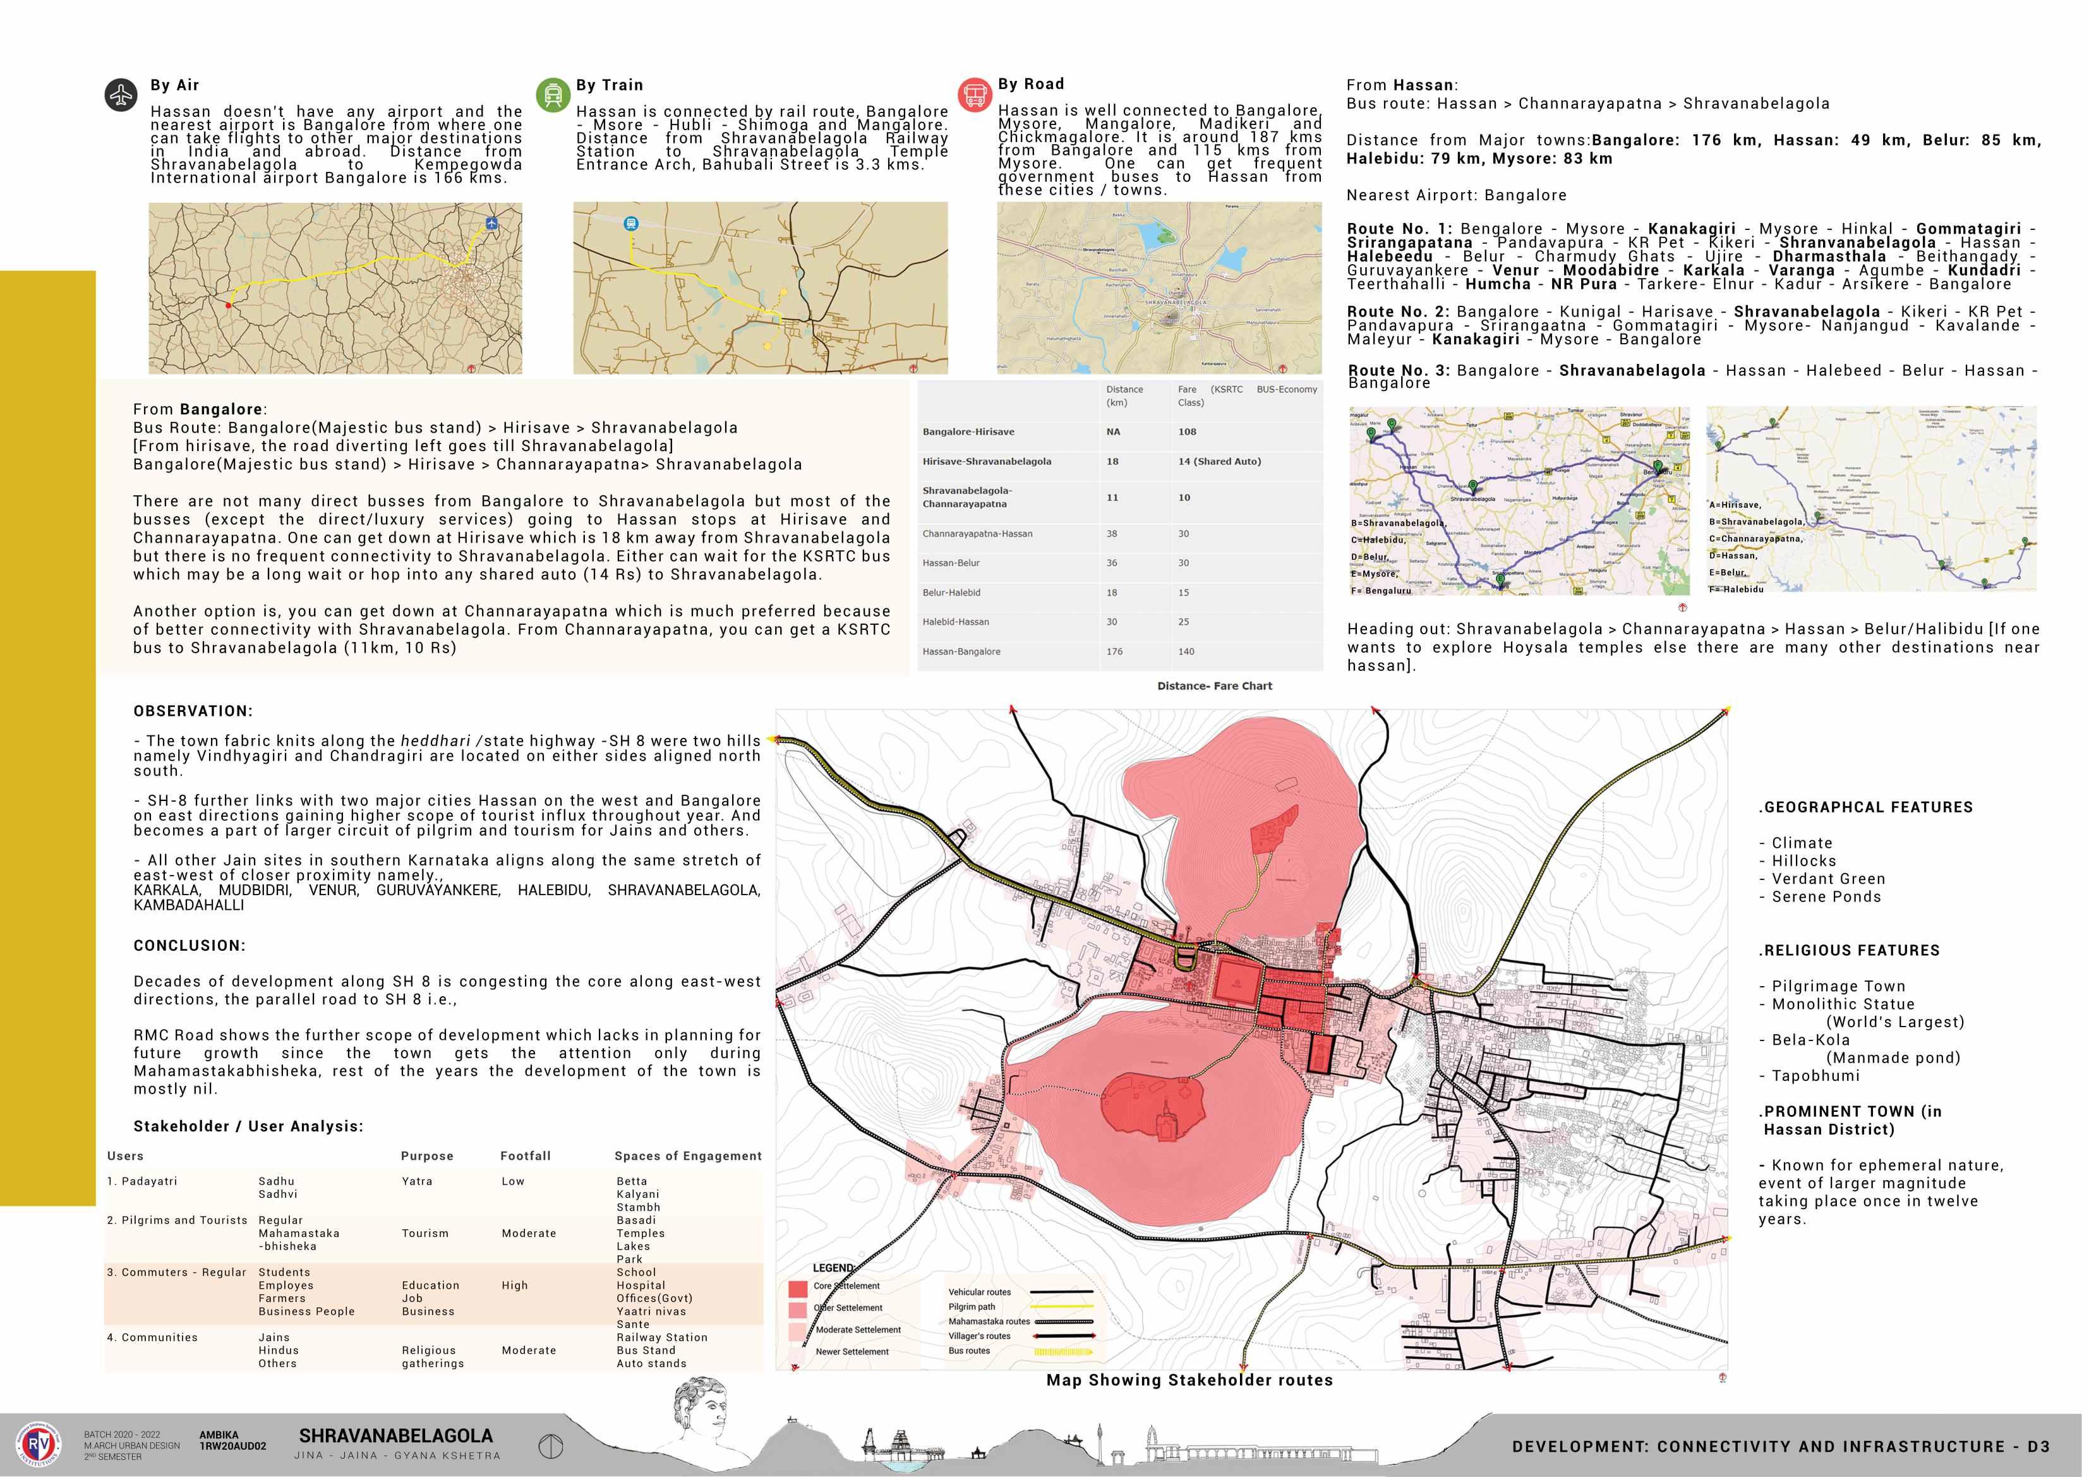This screenshot has width=2089, height=1477.
Task: Click the RV Institutions logo in footer
Action: point(39,1445)
